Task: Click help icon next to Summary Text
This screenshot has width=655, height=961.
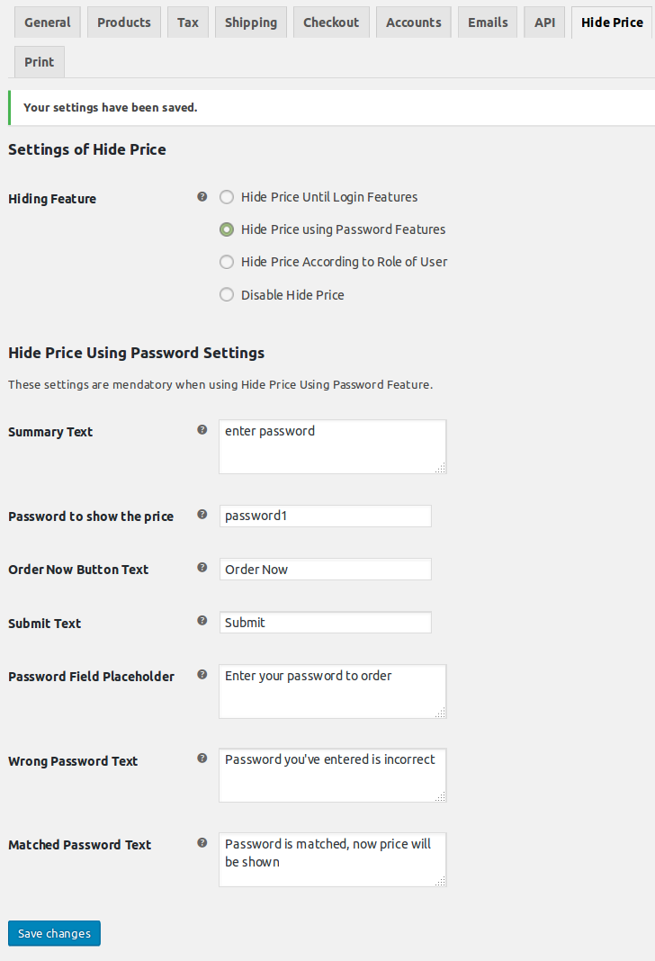Action: pos(202,430)
